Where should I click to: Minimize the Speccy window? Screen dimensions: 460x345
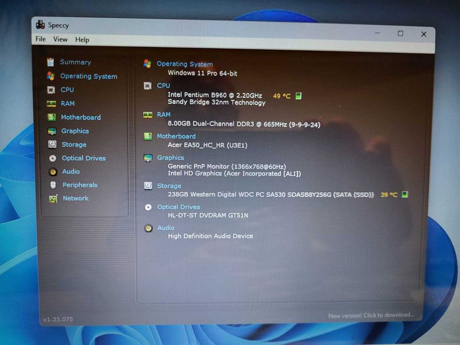[378, 33]
